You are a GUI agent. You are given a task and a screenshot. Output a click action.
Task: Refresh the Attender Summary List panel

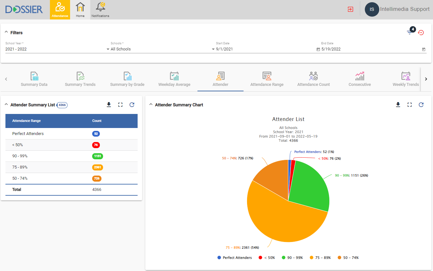[132, 105]
